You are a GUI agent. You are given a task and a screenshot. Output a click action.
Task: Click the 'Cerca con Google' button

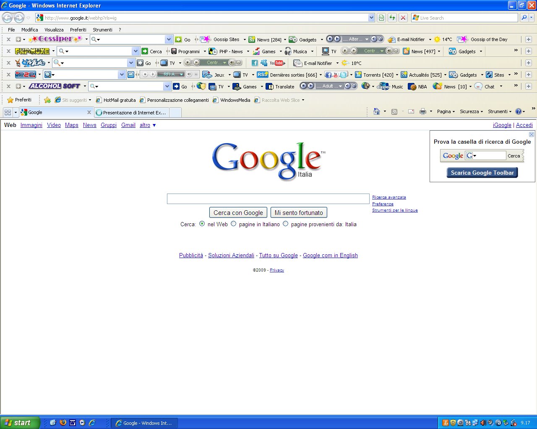click(x=238, y=213)
